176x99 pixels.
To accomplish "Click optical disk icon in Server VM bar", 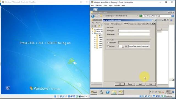I will 143,96.
